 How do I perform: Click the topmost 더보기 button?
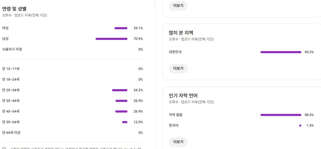(x=178, y=6)
